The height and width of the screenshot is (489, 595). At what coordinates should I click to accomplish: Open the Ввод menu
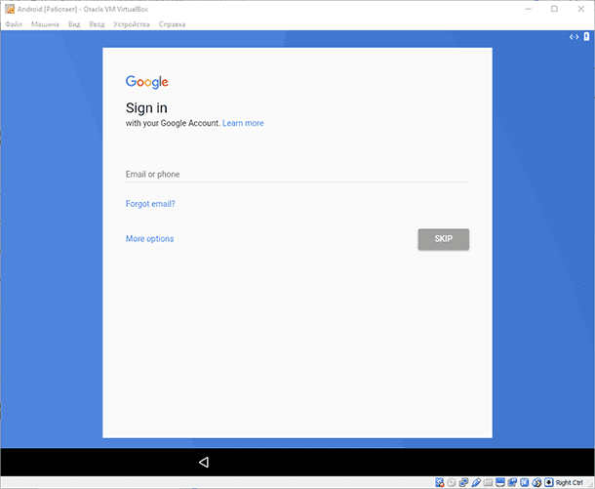(x=97, y=24)
